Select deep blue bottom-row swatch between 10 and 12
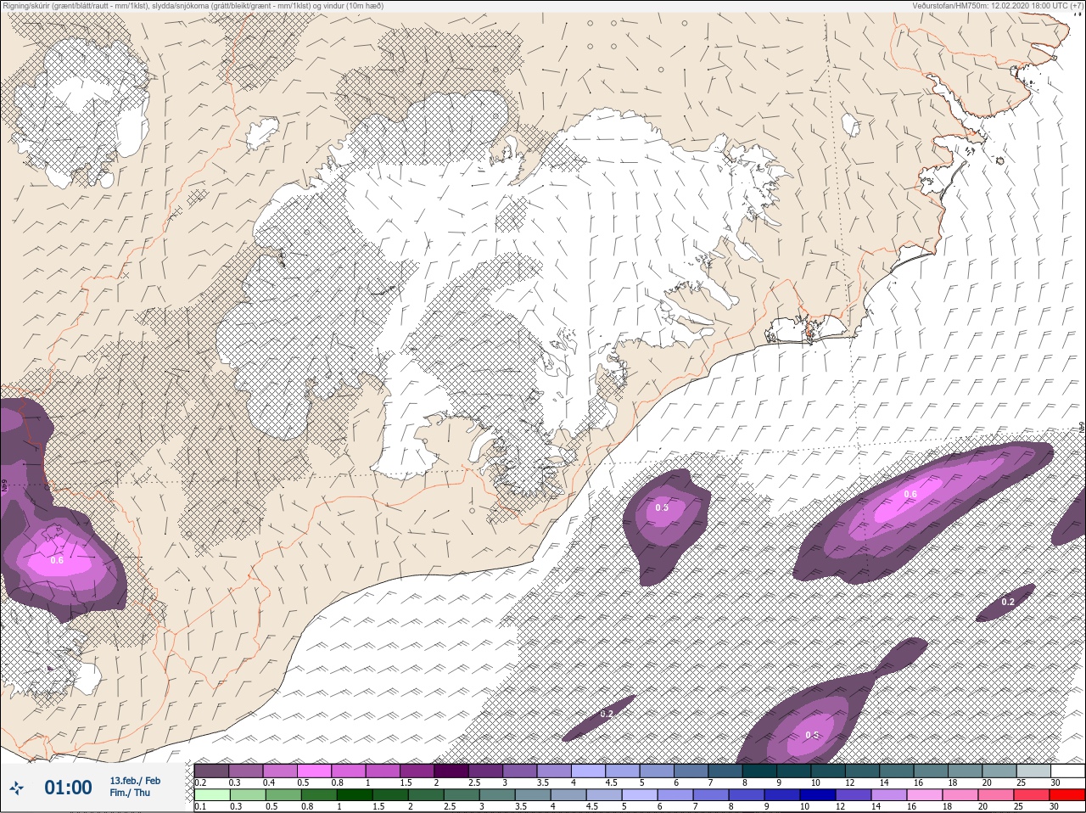Image resolution: width=1086 pixels, height=813 pixels. click(818, 796)
